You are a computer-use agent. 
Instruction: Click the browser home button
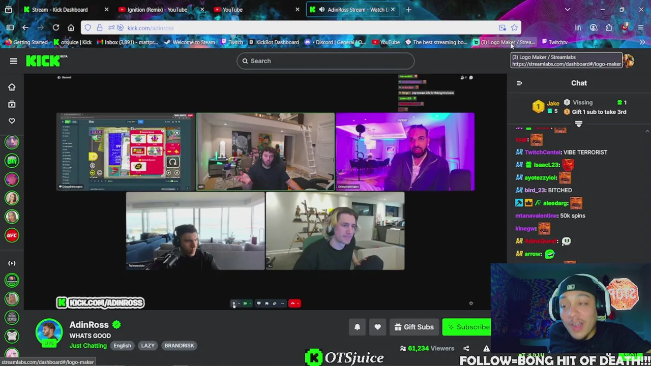coord(71,28)
